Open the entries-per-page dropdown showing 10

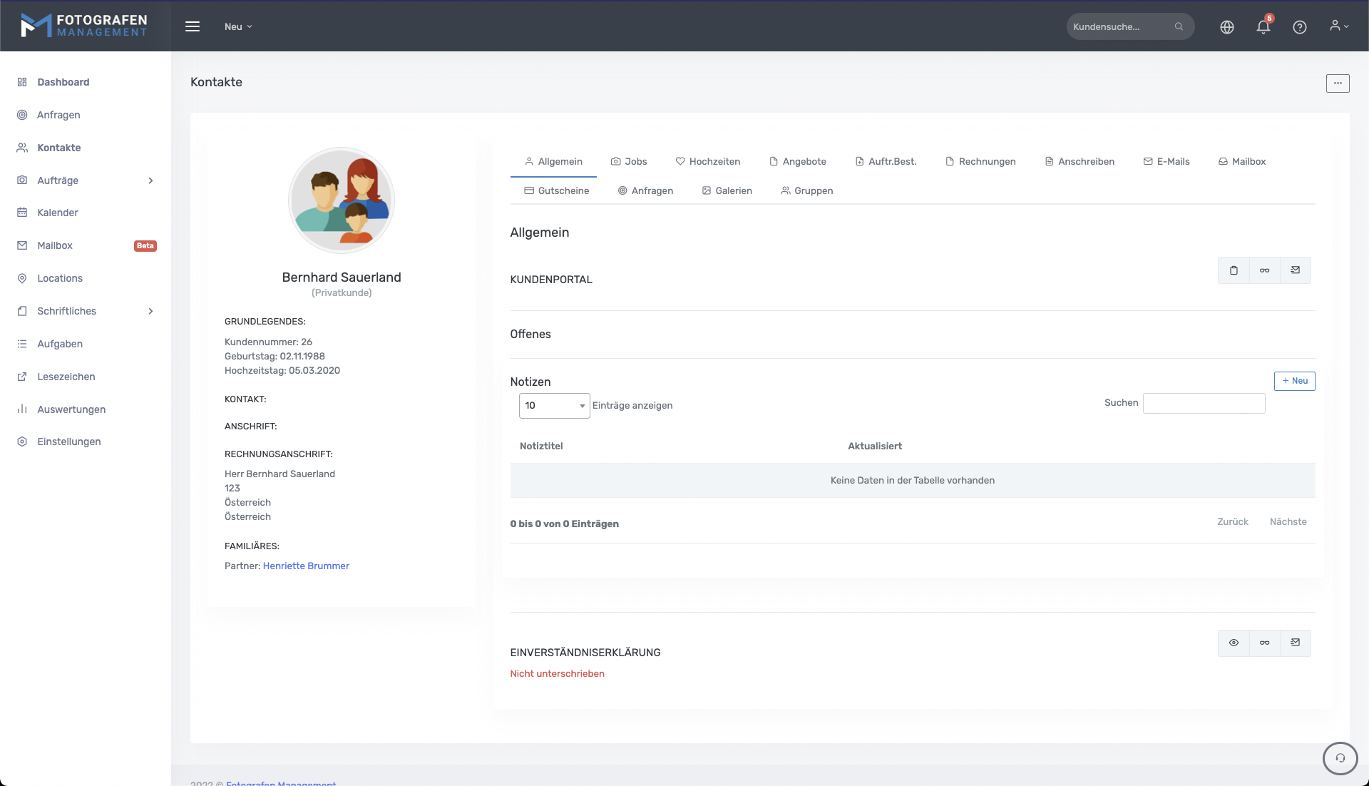coord(554,406)
